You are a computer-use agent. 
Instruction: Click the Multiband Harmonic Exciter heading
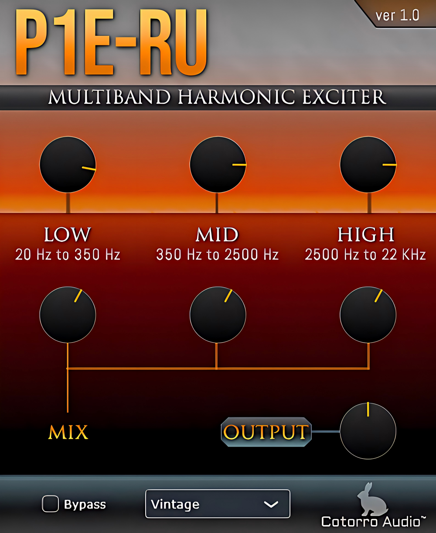click(217, 97)
